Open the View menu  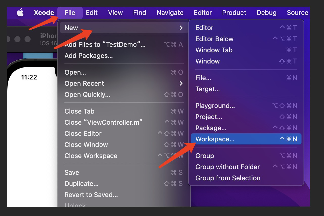[115, 13]
